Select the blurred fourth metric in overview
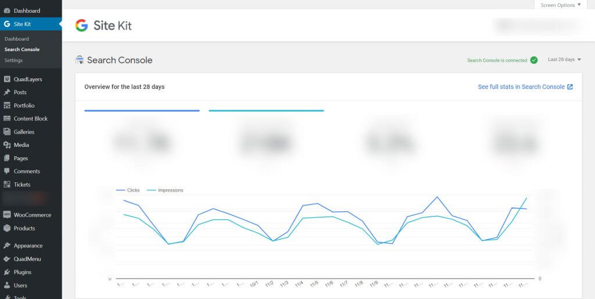 pyautogui.click(x=515, y=142)
